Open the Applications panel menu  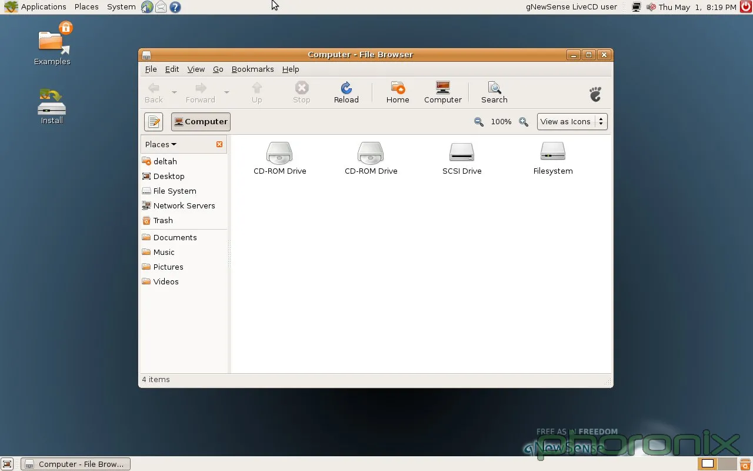point(35,7)
